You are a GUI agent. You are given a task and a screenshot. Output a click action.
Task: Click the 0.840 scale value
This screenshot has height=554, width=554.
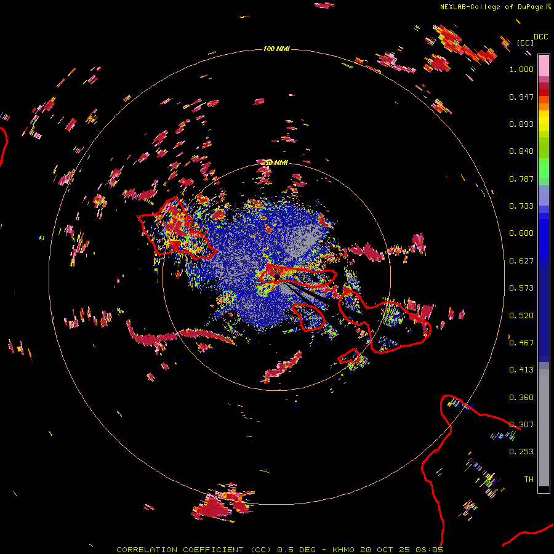click(521, 151)
